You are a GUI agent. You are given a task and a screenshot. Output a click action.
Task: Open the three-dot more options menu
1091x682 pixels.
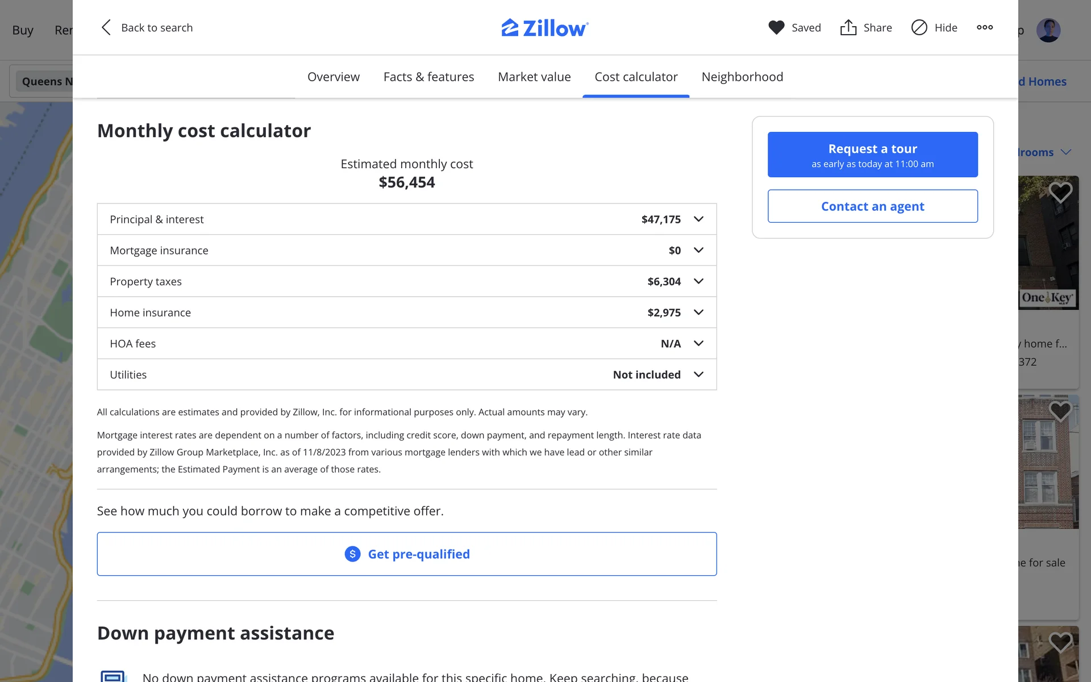985,27
